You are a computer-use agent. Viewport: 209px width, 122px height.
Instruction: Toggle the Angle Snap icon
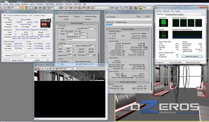pos(79,8)
